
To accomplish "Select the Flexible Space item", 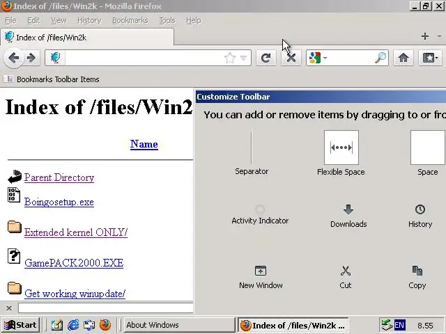I will point(341,153).
